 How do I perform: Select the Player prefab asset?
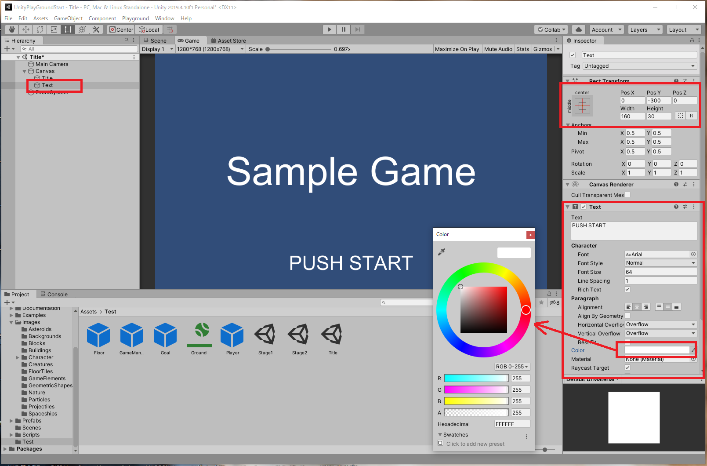[x=232, y=339]
